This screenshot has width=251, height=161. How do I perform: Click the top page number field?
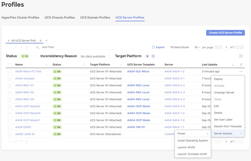click(x=226, y=47)
